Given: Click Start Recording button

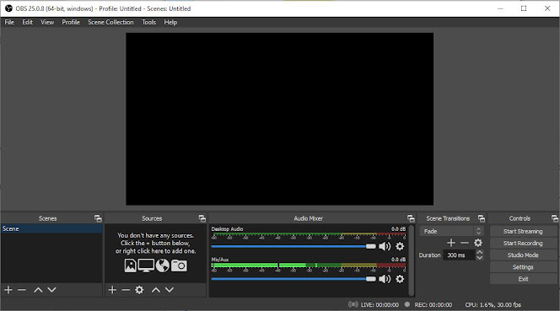Looking at the screenshot, I should [x=523, y=244].
